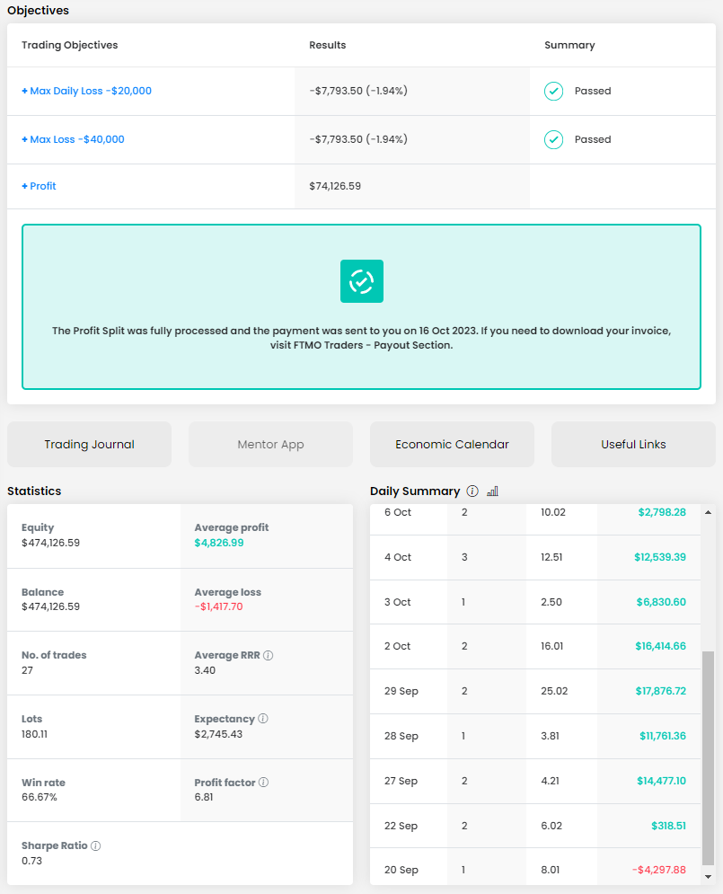The width and height of the screenshot is (723, 894).
Task: Click info icon next to Profit factor
Action: (x=263, y=783)
